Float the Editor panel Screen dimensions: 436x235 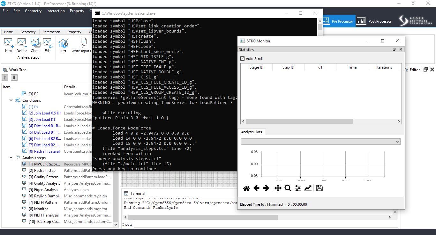(425, 70)
